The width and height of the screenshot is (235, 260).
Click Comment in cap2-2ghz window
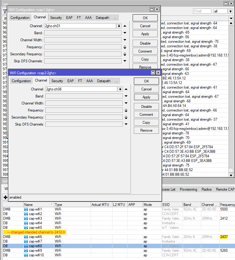(x=146, y=115)
